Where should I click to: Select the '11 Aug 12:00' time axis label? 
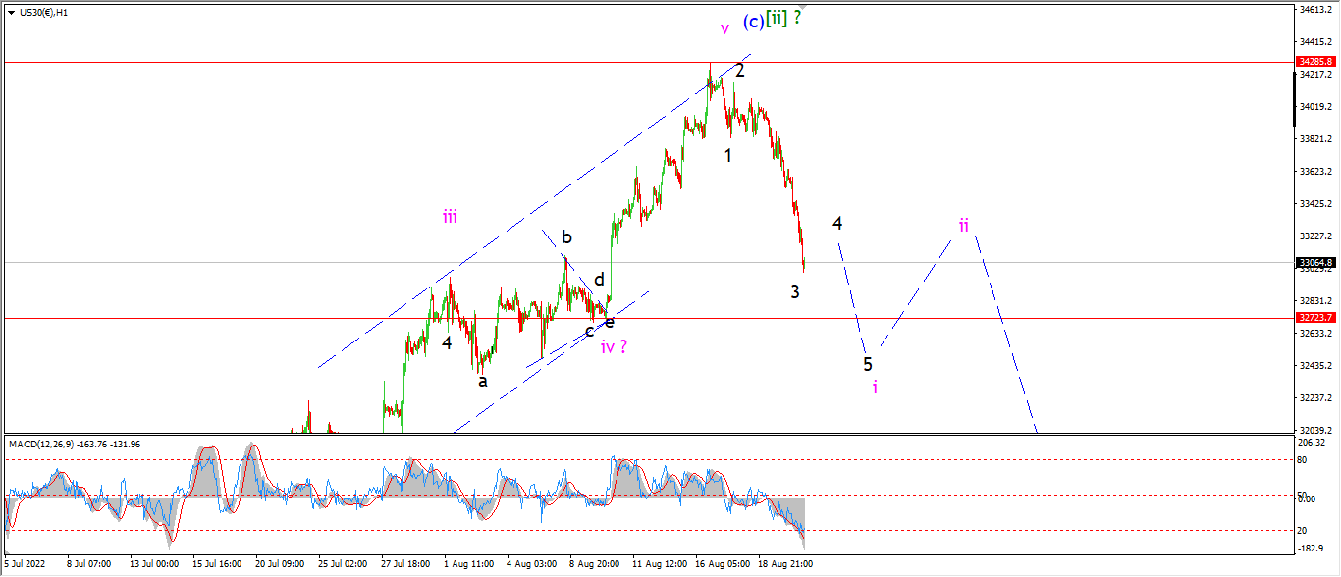pos(658,564)
